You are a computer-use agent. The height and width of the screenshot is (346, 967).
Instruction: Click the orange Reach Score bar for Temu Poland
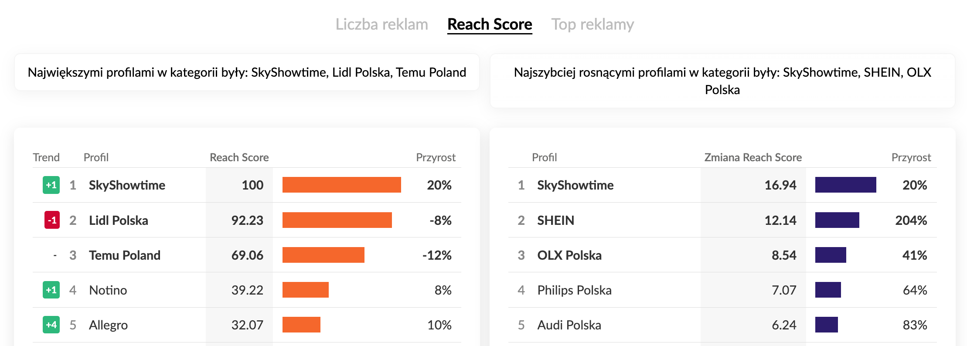coord(323,255)
